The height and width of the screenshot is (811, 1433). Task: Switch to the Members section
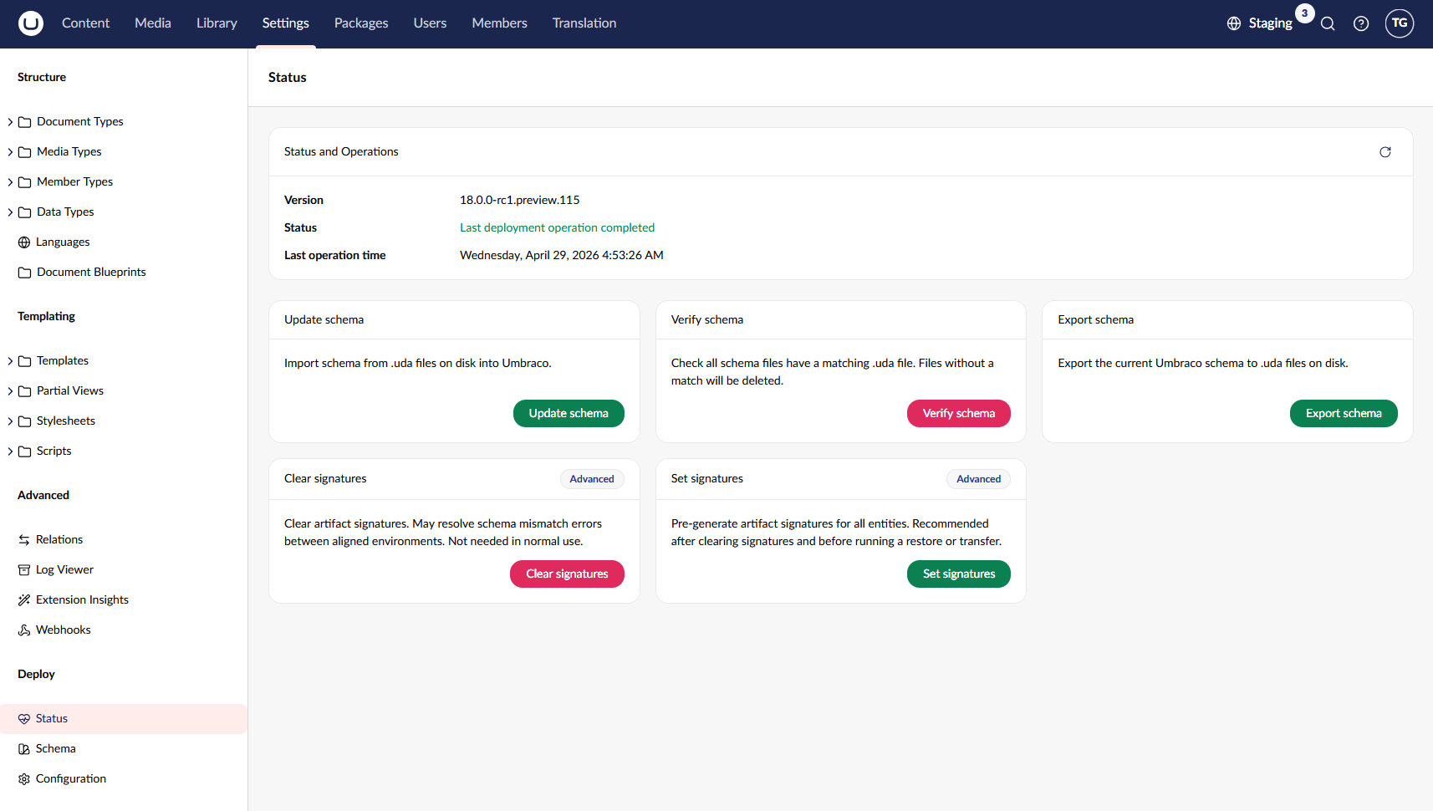click(499, 23)
